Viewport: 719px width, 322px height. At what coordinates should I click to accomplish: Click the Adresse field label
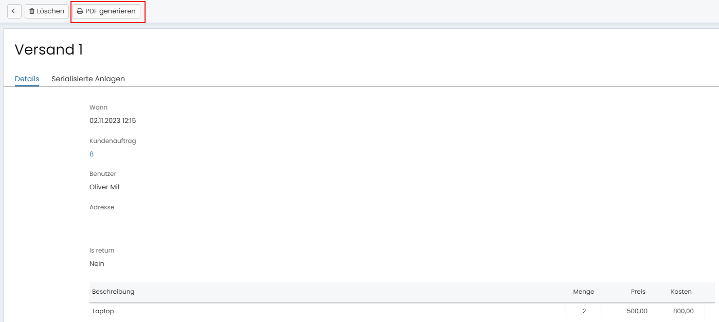[102, 207]
